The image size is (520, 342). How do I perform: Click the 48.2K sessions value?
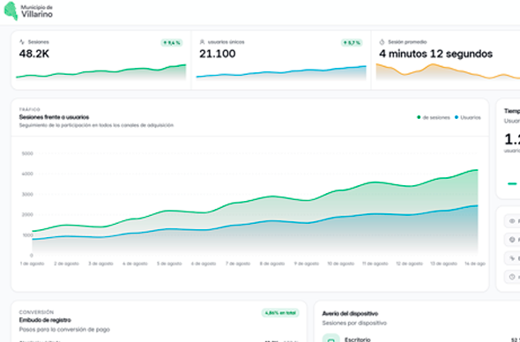coord(34,54)
